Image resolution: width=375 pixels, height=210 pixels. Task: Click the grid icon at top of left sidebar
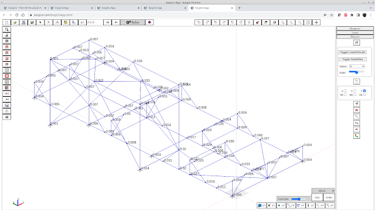click(6, 41)
